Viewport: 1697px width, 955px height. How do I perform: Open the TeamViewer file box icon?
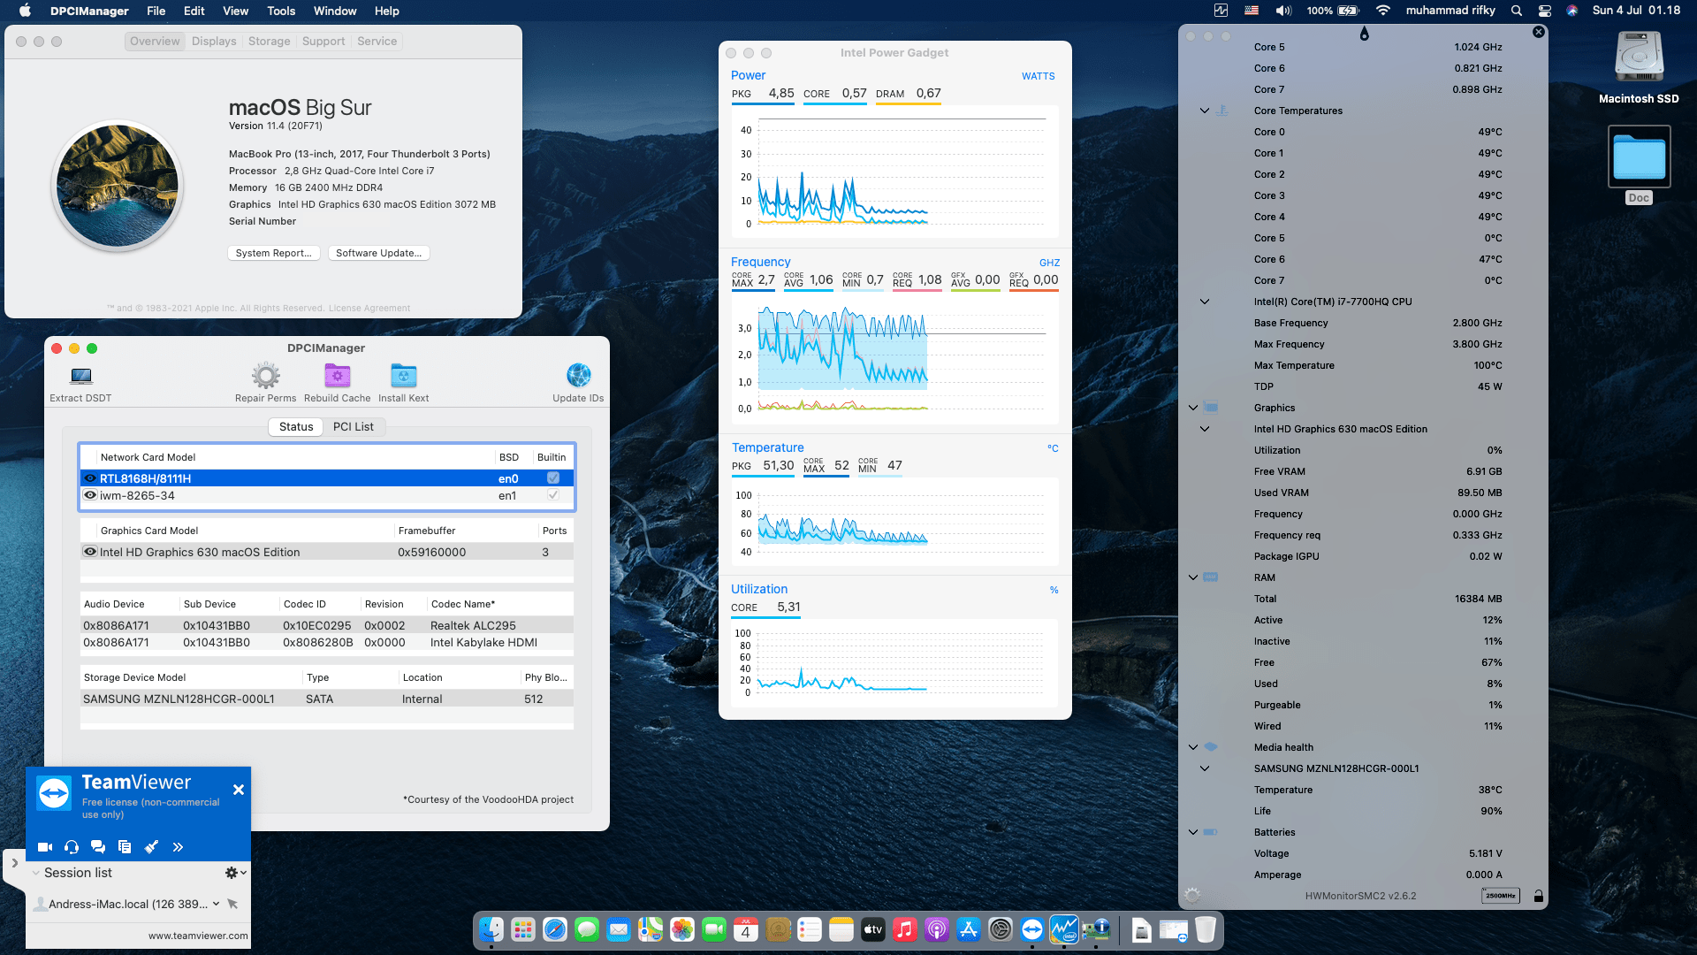click(x=125, y=847)
